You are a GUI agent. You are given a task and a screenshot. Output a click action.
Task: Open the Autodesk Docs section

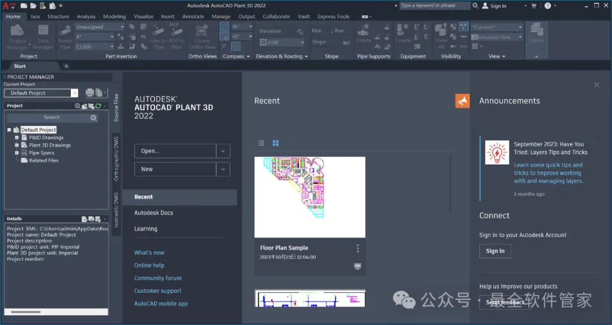tap(154, 213)
